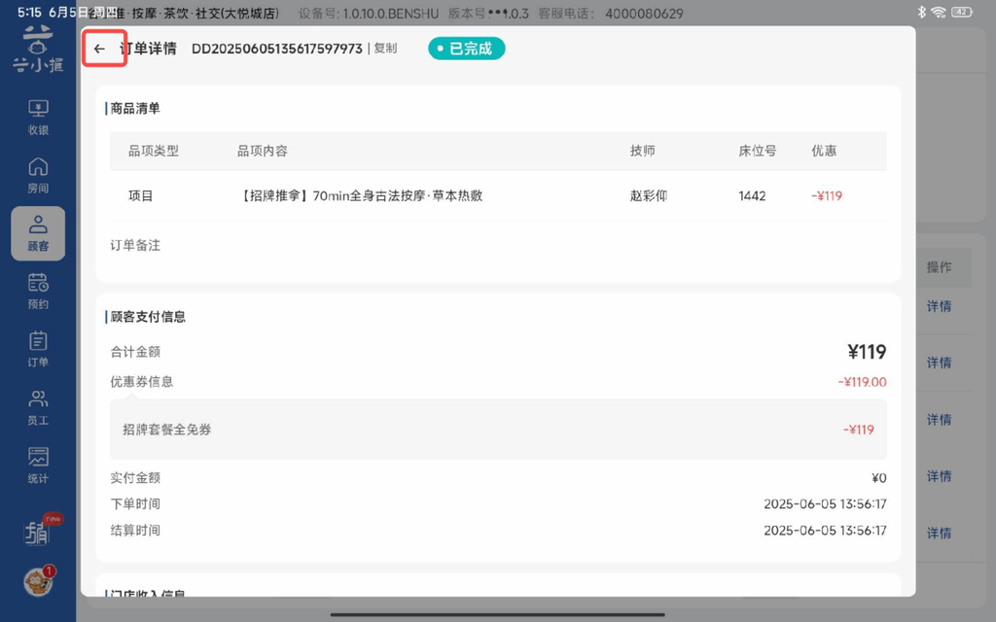Click the customer service phone 4000080629
This screenshot has width=996, height=622.
pyautogui.click(x=644, y=14)
